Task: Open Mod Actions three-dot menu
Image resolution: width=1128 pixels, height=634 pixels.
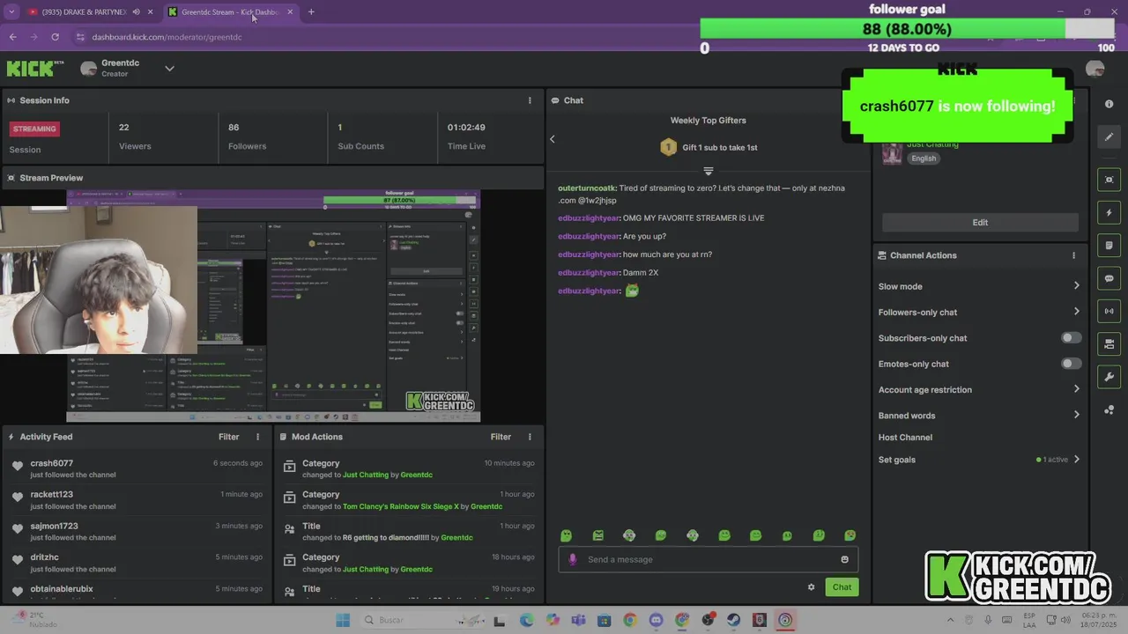Action: (530, 437)
